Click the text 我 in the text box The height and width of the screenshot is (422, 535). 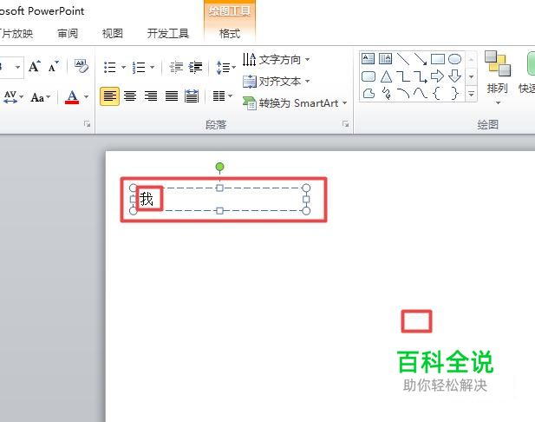tap(147, 199)
